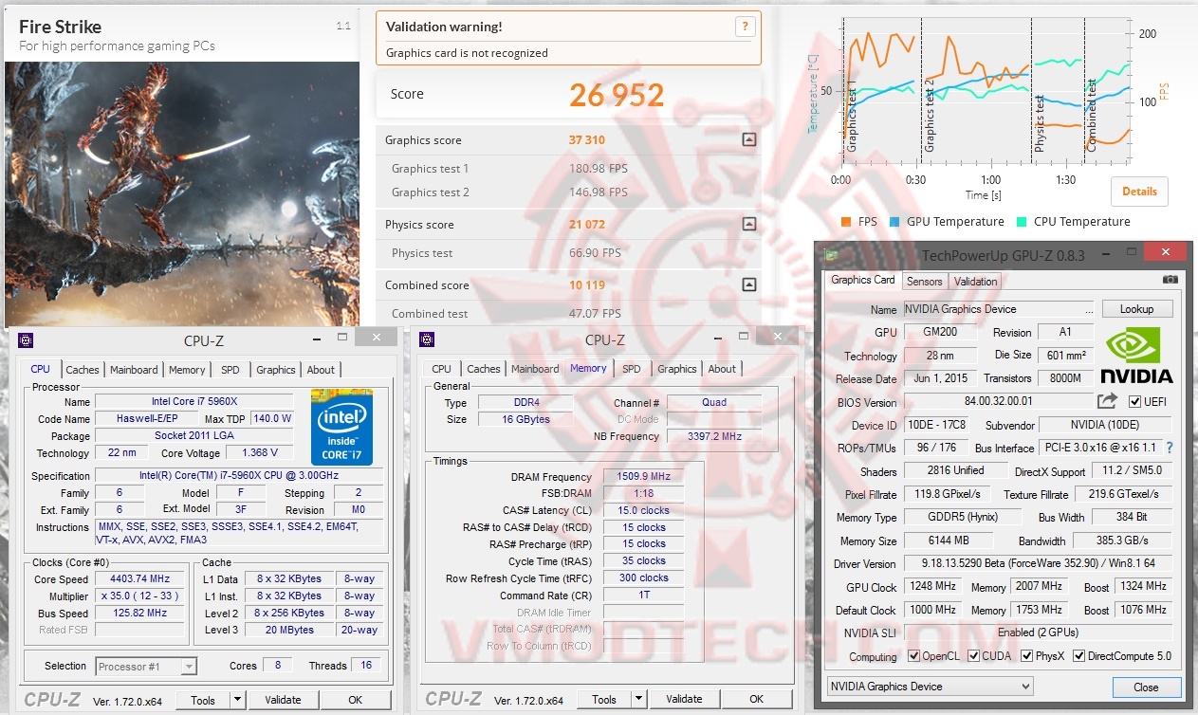The height and width of the screenshot is (715, 1198).
Task: Collapse the Combined score section
Action: pyautogui.click(x=749, y=284)
